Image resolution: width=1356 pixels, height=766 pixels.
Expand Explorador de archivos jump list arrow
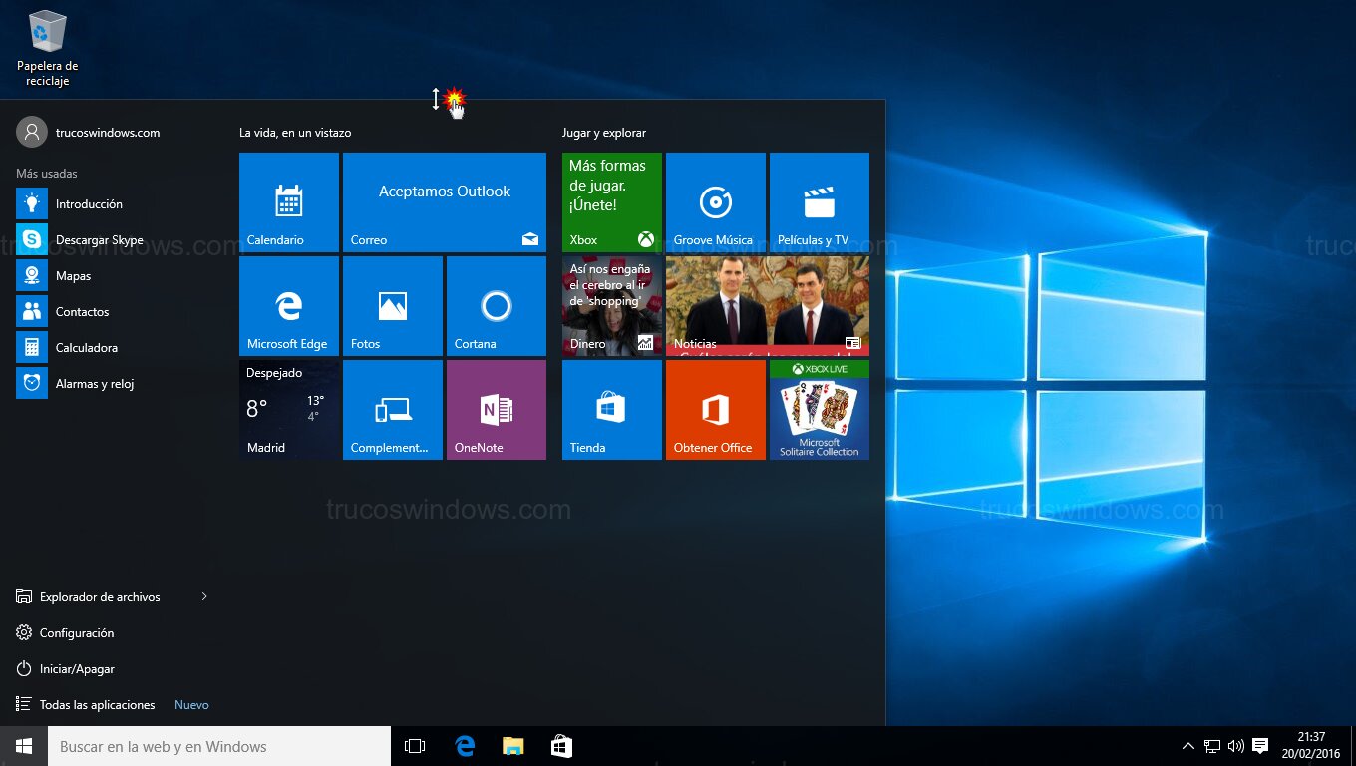click(204, 597)
